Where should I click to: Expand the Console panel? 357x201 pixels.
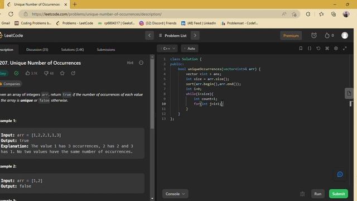tap(175, 194)
